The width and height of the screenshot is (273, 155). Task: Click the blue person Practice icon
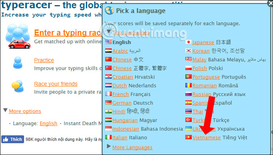[x=18, y=63]
